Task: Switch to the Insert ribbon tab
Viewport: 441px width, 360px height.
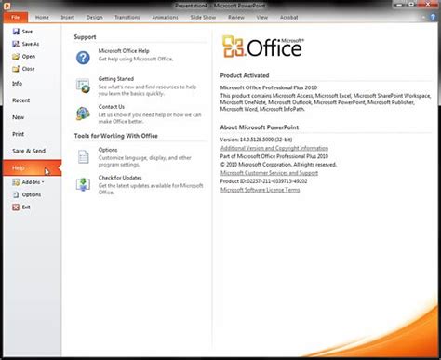Action: pyautogui.click(x=68, y=18)
